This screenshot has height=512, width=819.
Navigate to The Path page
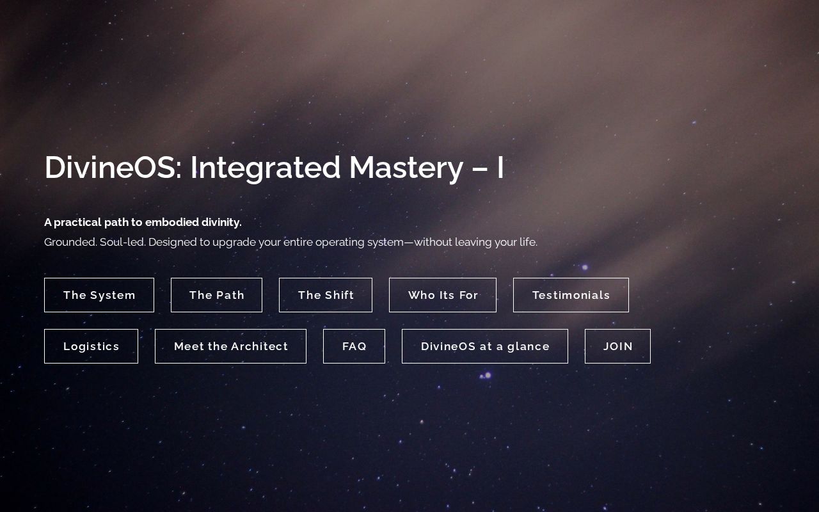tap(216, 295)
